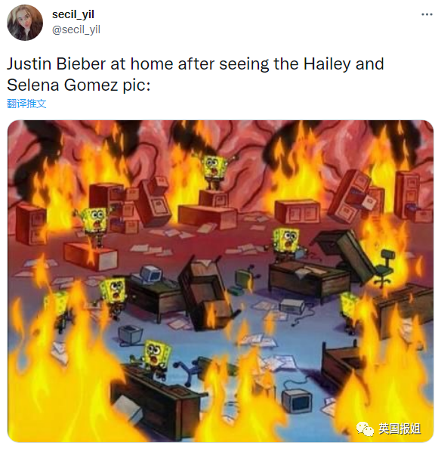Open the three-dot more options menu
Image resolution: width=435 pixels, height=449 pixels.
point(427,14)
